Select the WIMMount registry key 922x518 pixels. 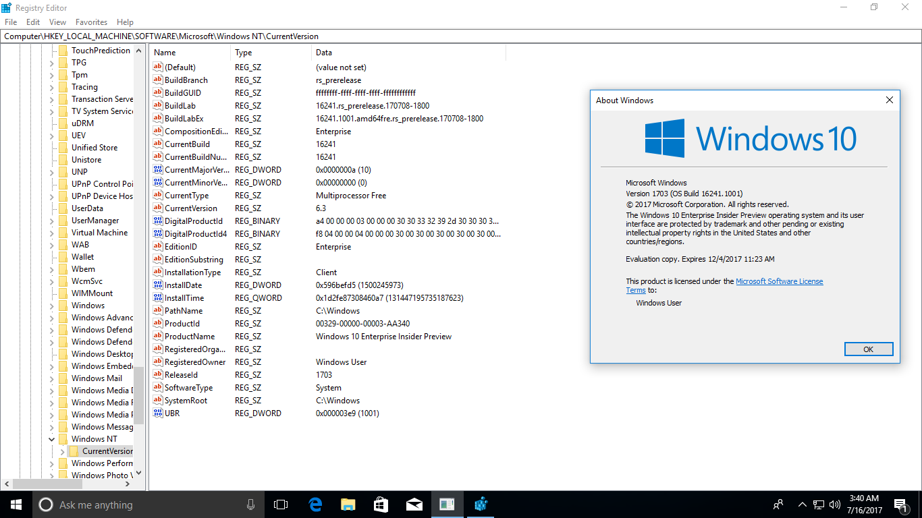click(x=92, y=293)
